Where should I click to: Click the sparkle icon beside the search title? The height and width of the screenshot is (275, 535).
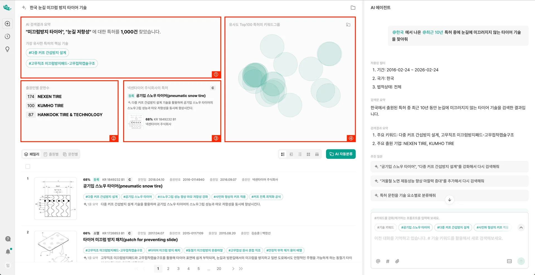[x=24, y=8]
